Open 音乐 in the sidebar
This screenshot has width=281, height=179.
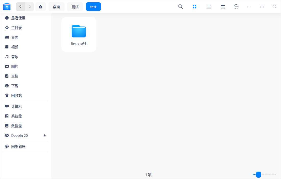click(26, 57)
